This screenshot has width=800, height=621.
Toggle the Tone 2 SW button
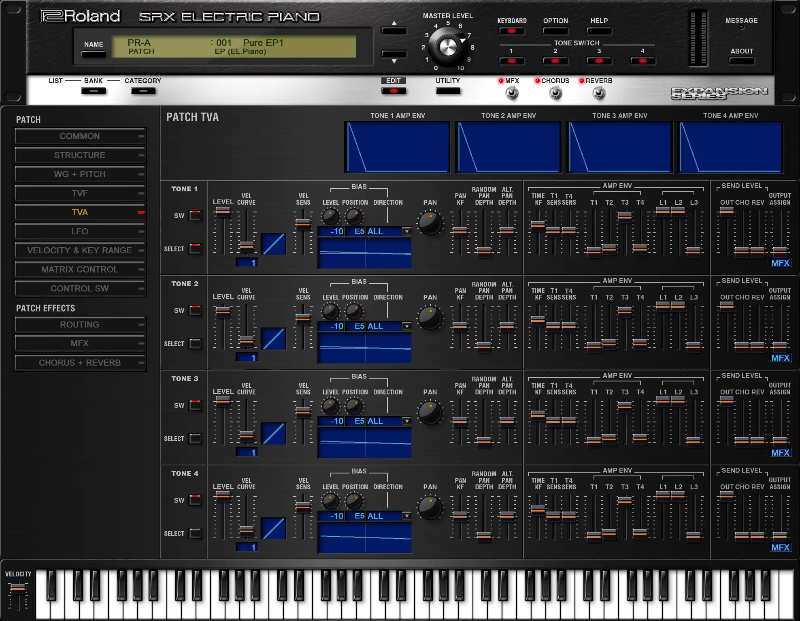pyautogui.click(x=196, y=310)
